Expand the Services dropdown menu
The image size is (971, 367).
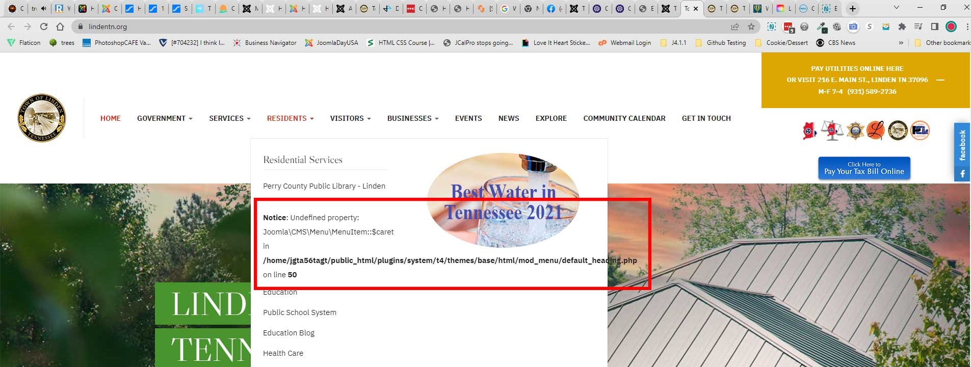(229, 118)
